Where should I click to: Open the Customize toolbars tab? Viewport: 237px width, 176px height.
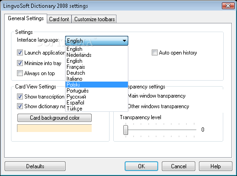click(x=94, y=19)
